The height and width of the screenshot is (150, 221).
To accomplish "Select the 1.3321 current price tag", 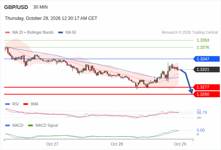I will coord(207,69).
